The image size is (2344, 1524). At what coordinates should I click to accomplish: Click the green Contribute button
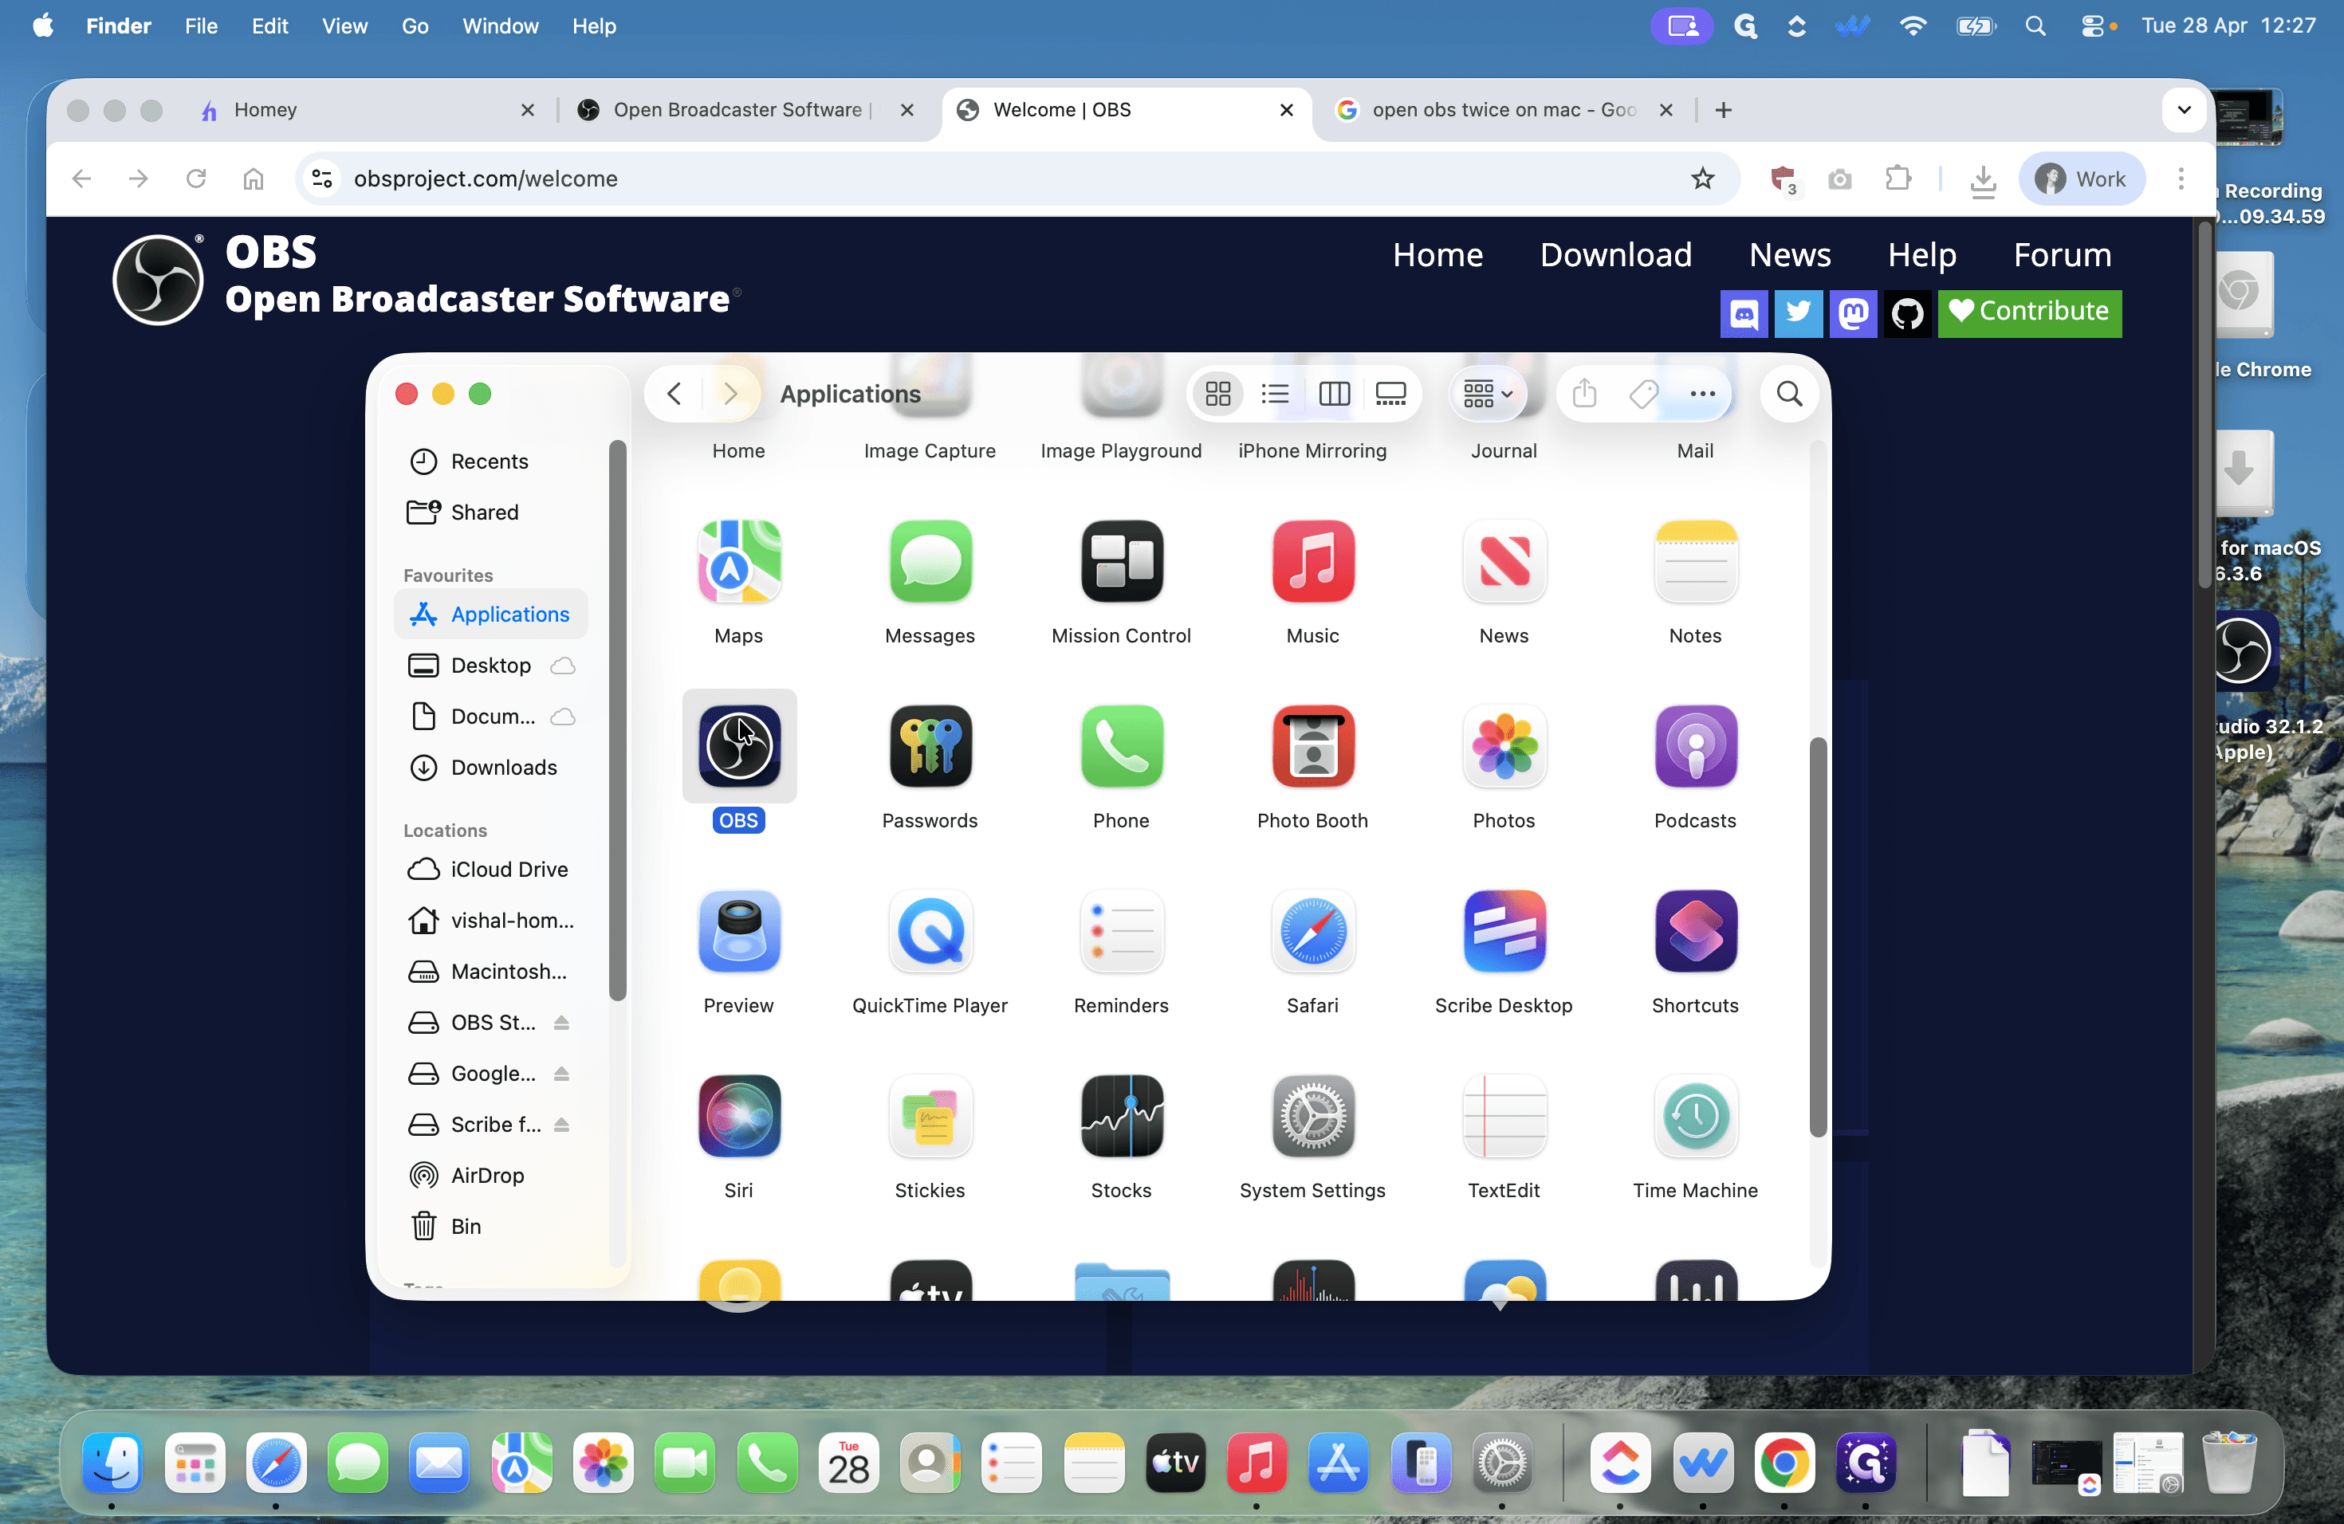[2030, 313]
